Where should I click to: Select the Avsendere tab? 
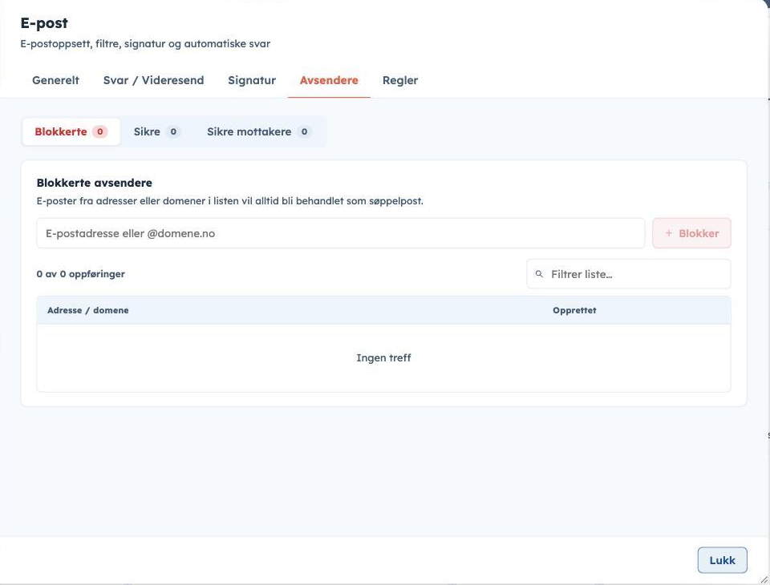click(x=329, y=80)
